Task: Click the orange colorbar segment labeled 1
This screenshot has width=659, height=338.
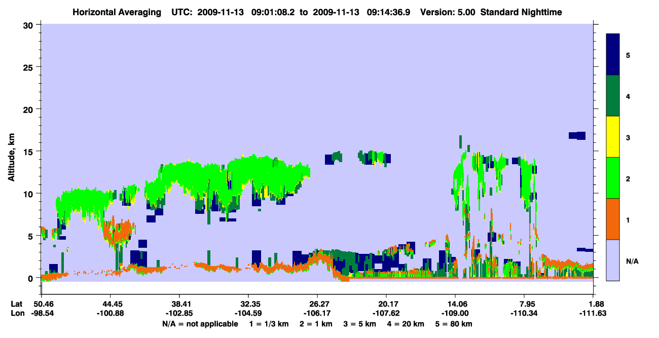Action: point(613,219)
